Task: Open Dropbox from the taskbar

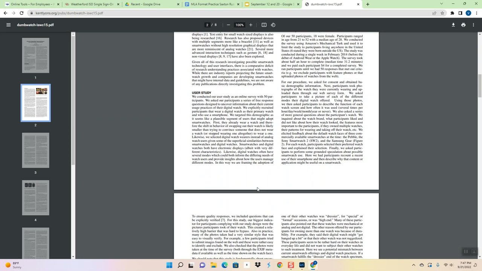Action: [x=258, y=265]
